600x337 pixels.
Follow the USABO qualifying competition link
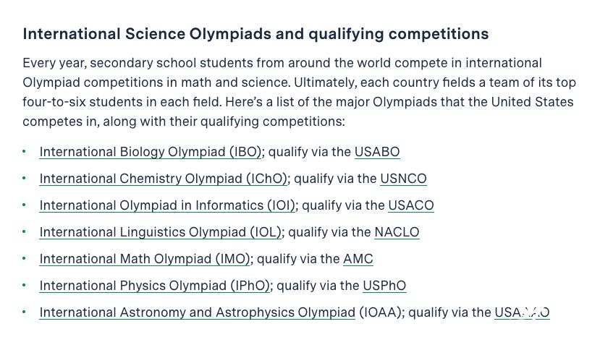[x=377, y=152]
